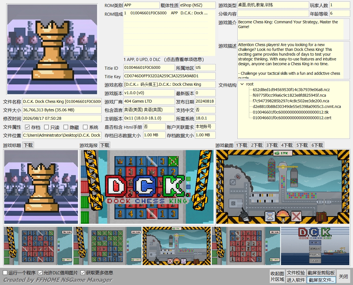Click the 玩家人数 field

pyautogui.click(x=339, y=5)
